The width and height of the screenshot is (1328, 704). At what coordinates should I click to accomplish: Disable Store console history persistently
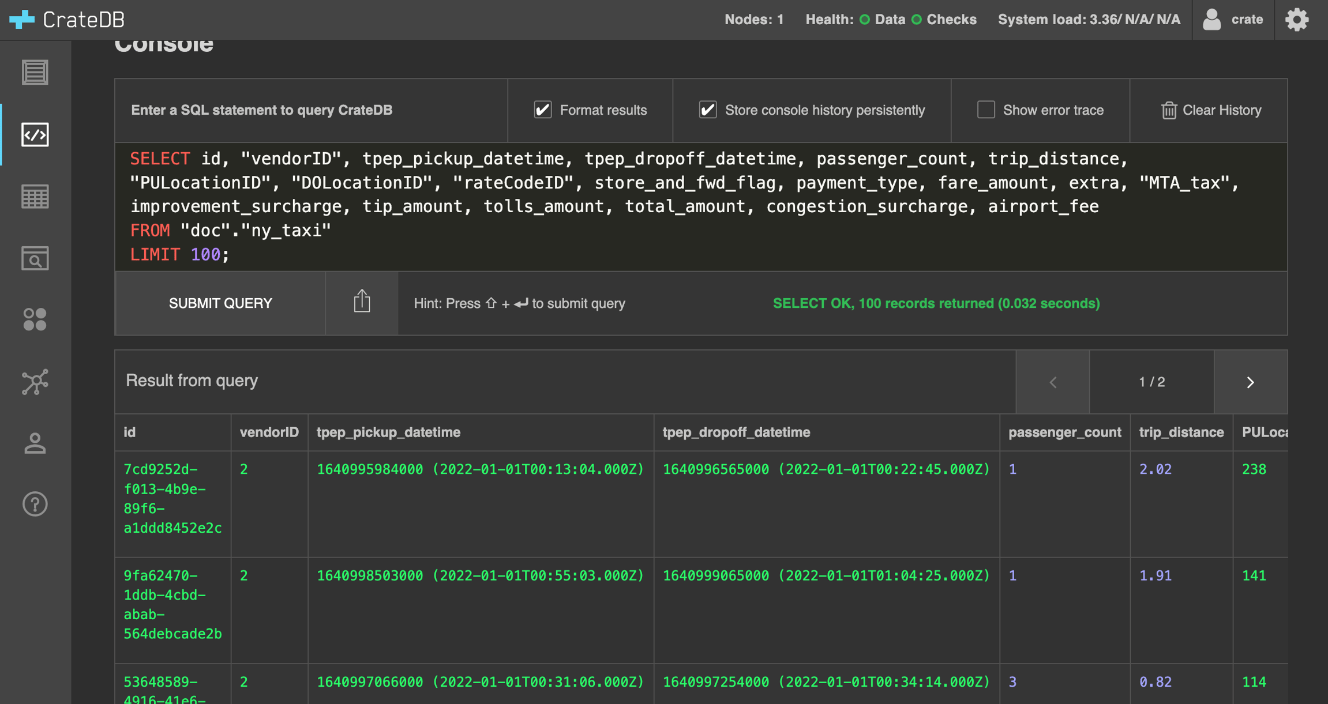click(708, 110)
